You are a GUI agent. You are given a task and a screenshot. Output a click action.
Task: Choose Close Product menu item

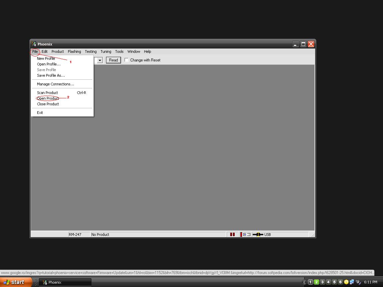[x=62, y=104]
